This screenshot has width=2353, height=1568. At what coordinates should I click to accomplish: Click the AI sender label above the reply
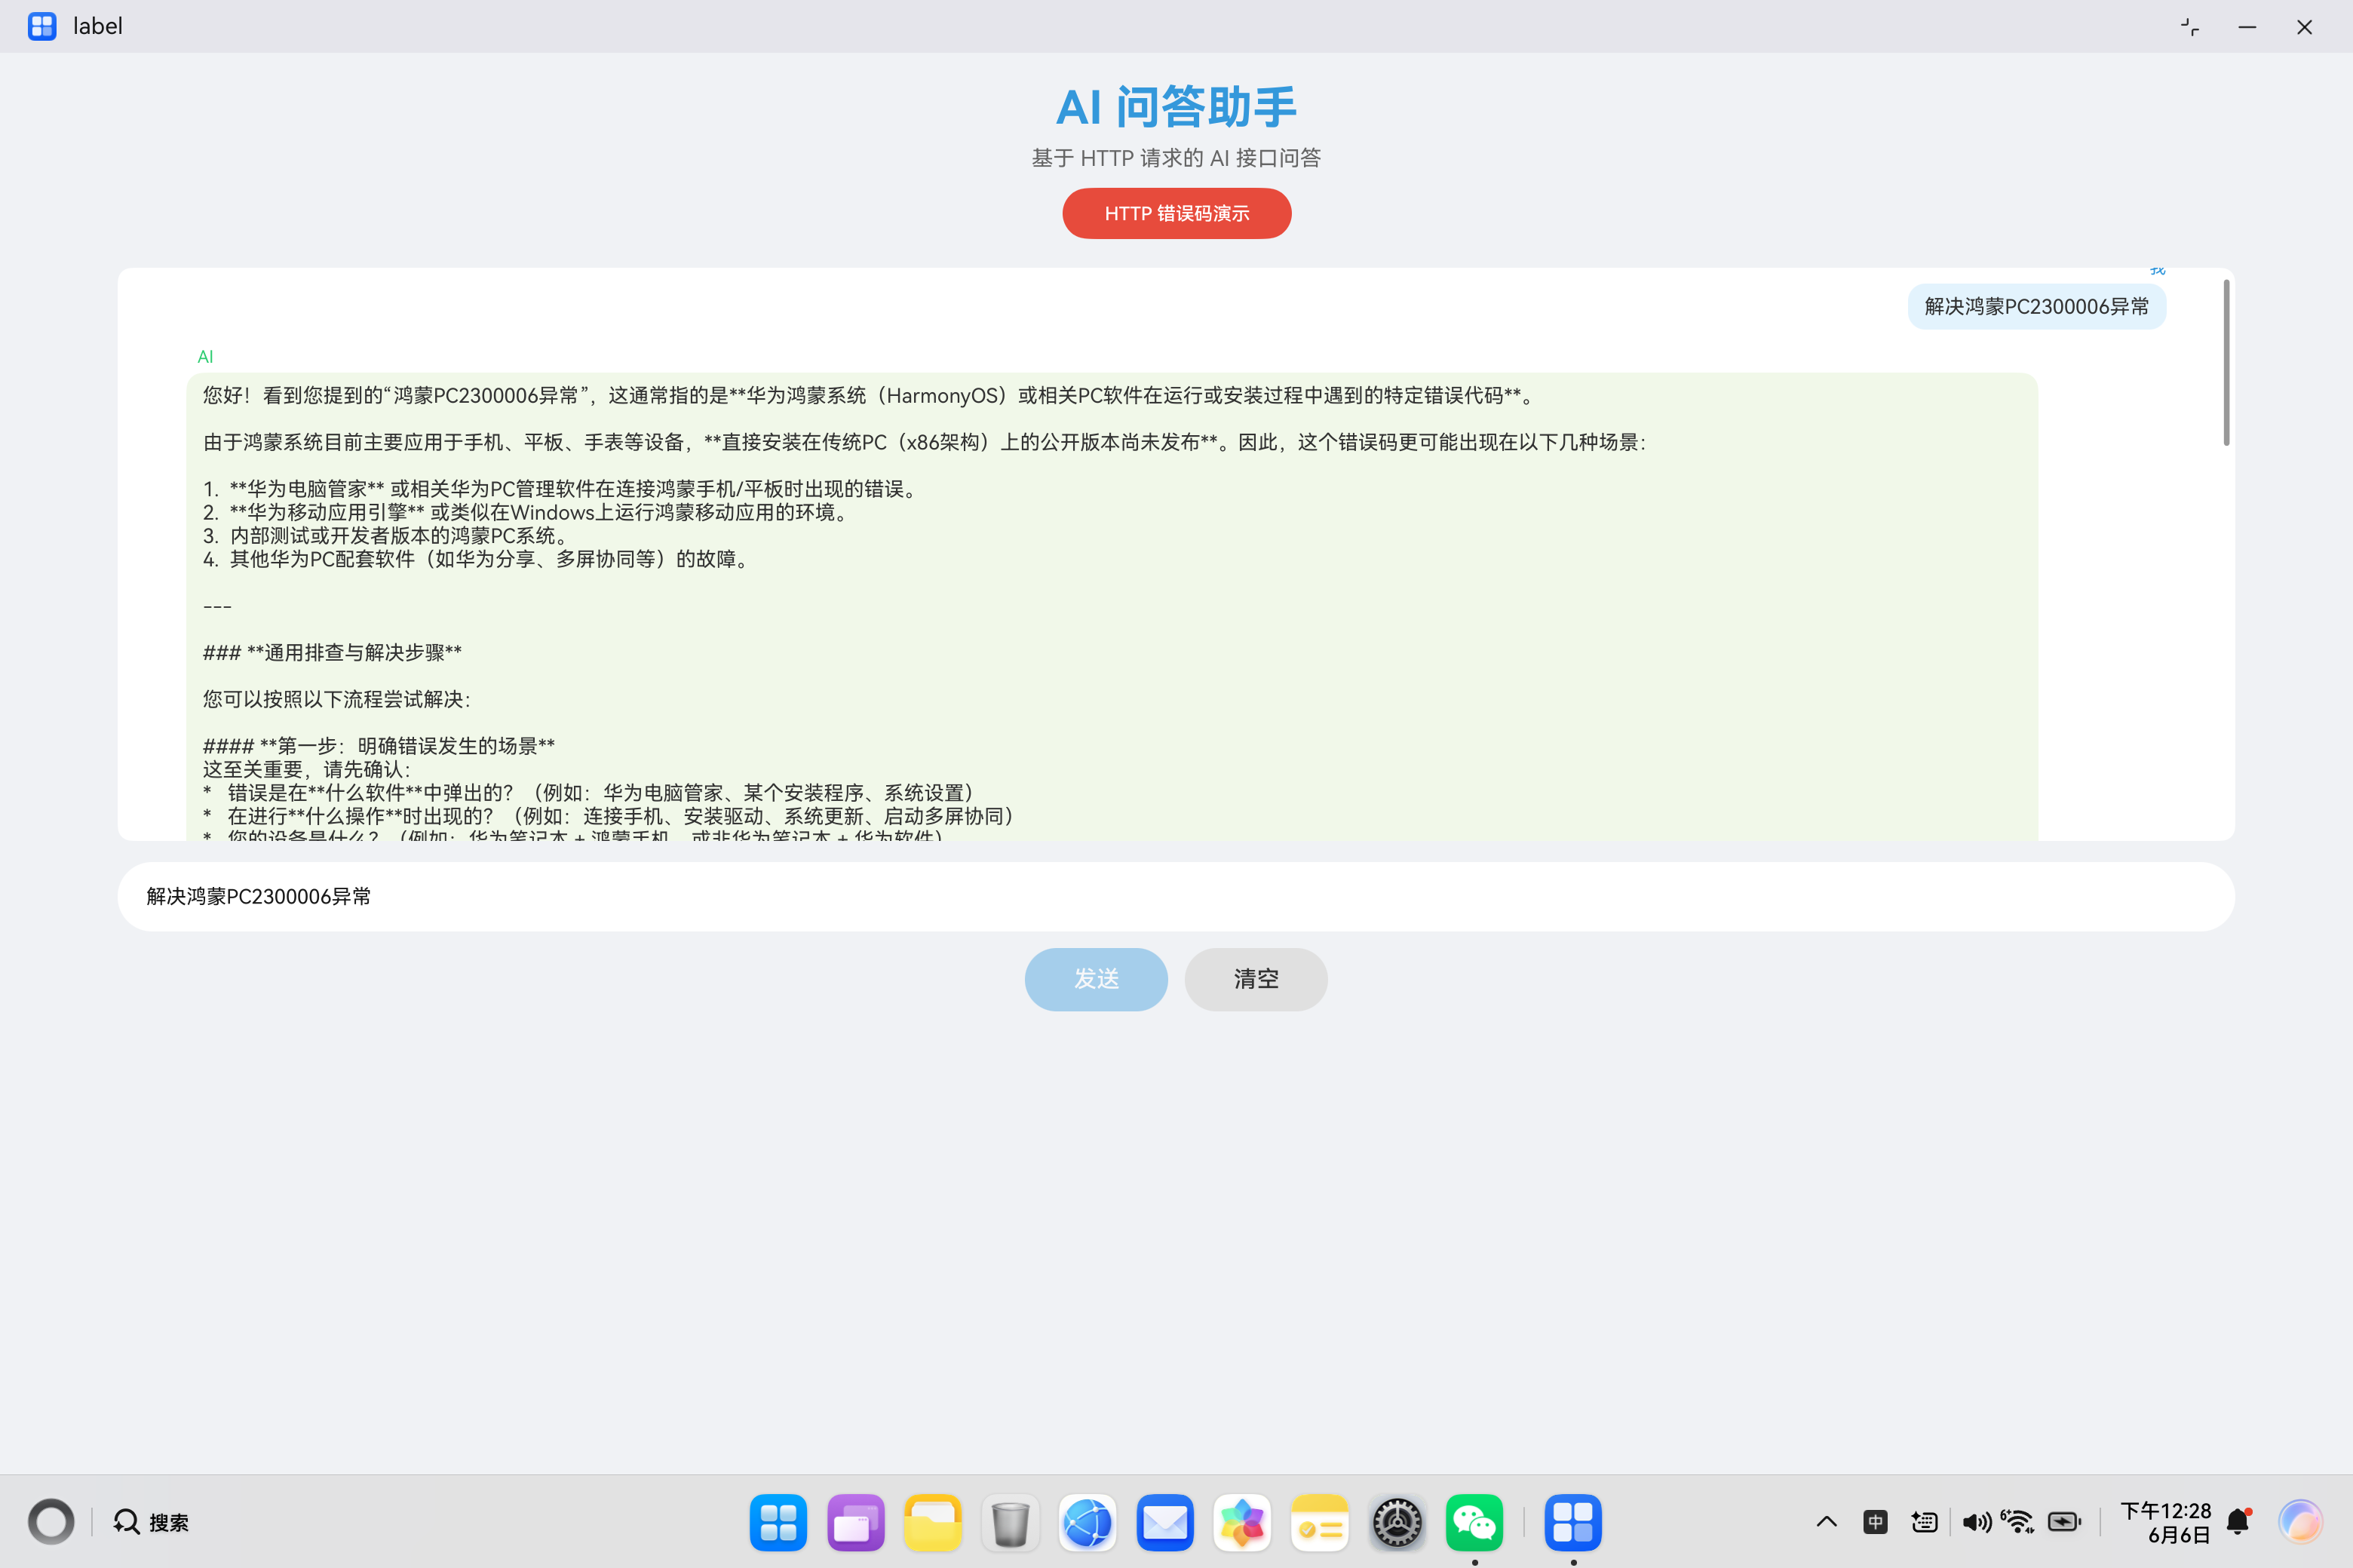[205, 357]
